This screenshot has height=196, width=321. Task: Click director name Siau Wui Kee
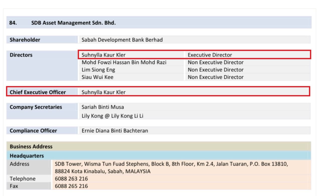(x=97, y=77)
